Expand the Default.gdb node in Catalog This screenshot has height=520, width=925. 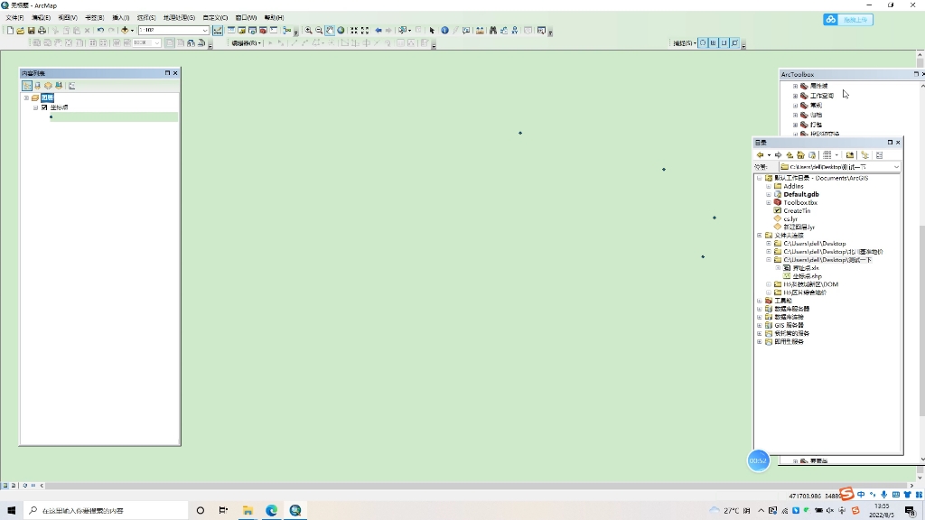(x=767, y=194)
